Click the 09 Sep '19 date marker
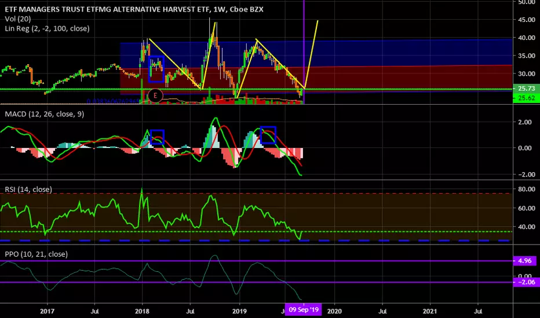Screen dimensions: 540x318 pyautogui.click(x=304, y=310)
